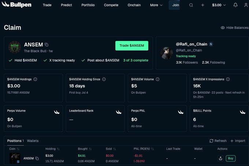Viewport: 249px width, 166px height.
Task: Click the '-$1.91' PNL value
Action: click(138, 156)
